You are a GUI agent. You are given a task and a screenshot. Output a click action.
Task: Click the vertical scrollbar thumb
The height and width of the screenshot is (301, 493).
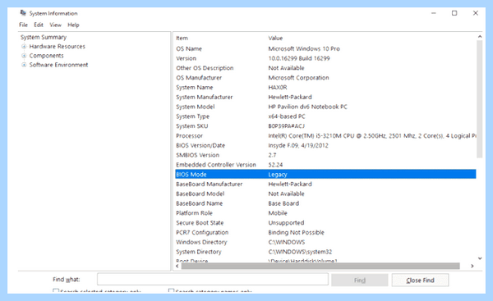(480, 99)
